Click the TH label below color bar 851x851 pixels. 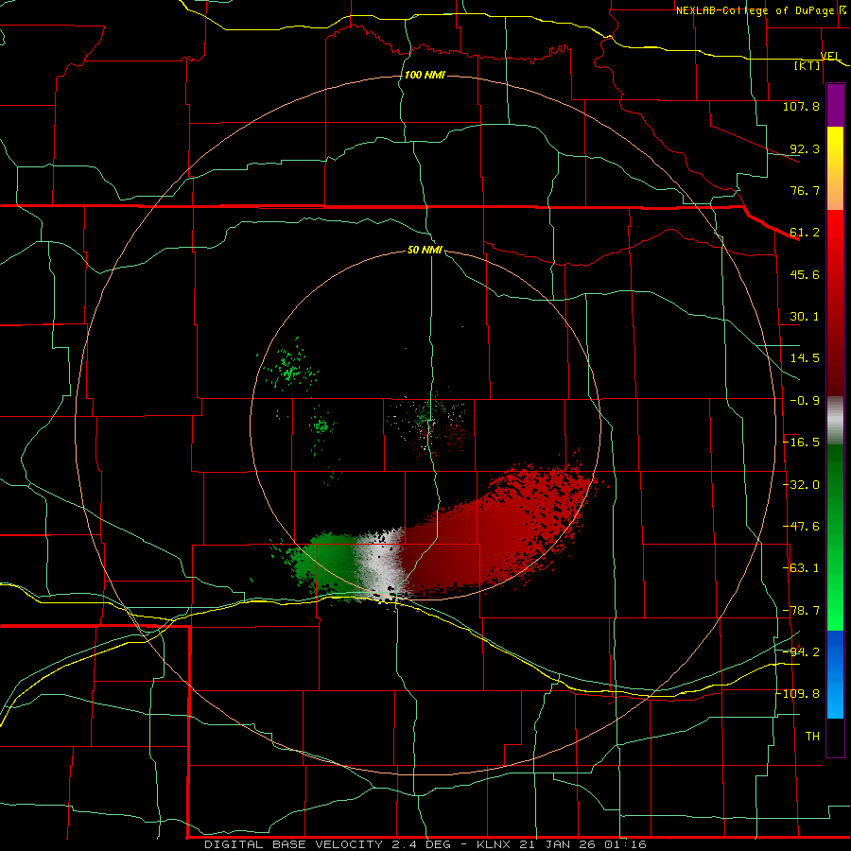pyautogui.click(x=812, y=737)
